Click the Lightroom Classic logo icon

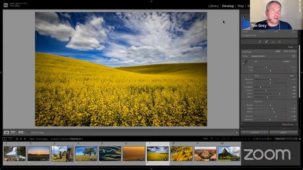pos(6,5)
